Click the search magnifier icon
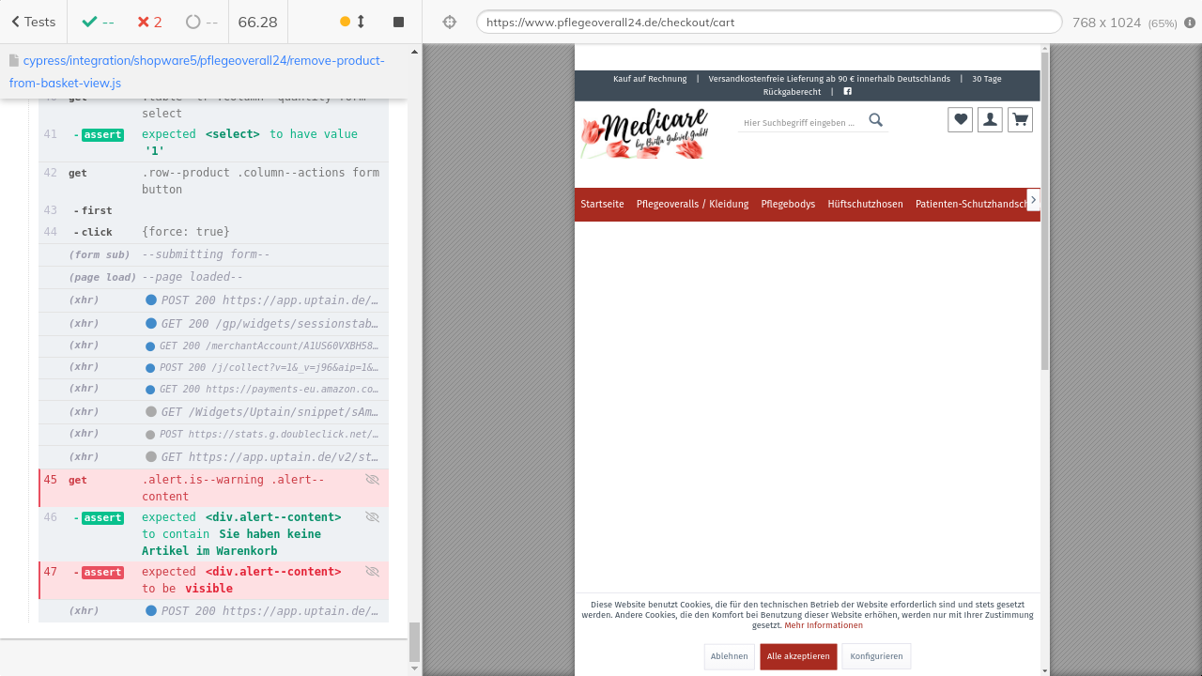The width and height of the screenshot is (1202, 676). tap(875, 120)
